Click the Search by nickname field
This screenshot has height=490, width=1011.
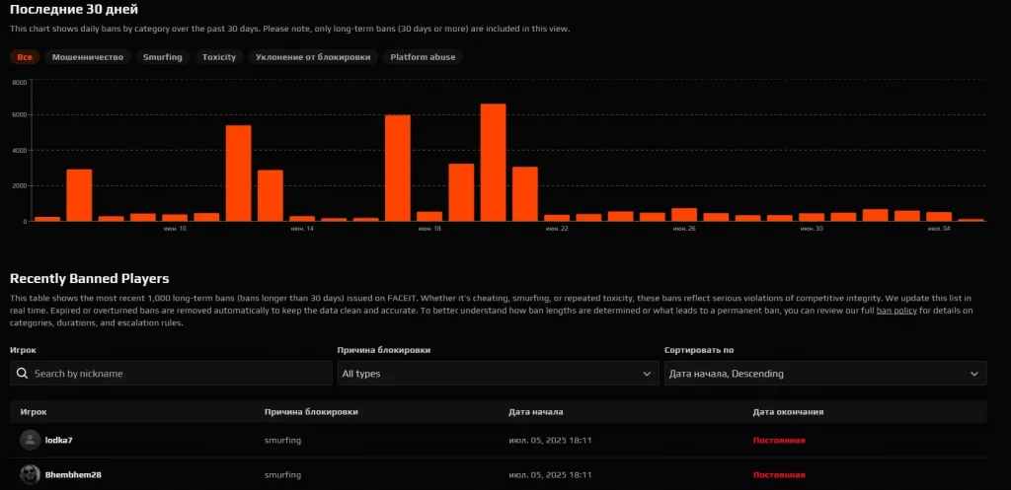[171, 374]
